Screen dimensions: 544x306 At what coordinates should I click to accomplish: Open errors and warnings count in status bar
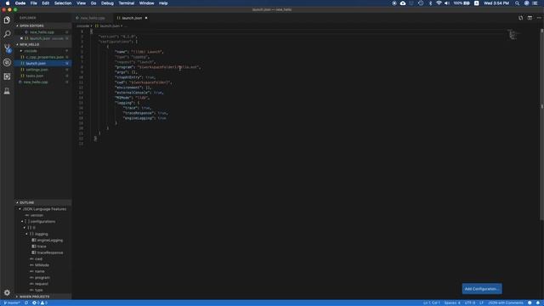(x=40, y=303)
